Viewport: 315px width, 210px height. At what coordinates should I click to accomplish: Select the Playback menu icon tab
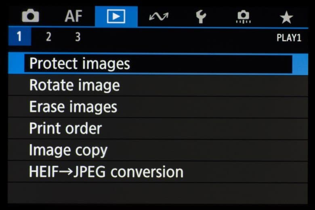(116, 17)
